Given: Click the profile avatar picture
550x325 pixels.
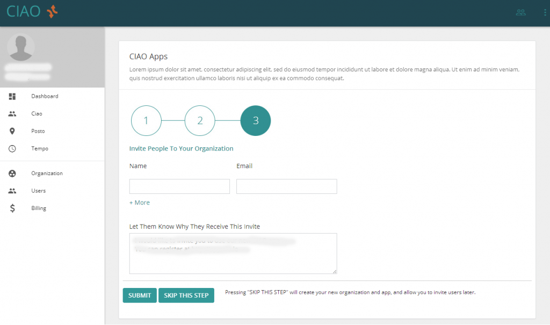Looking at the screenshot, I should click(21, 47).
